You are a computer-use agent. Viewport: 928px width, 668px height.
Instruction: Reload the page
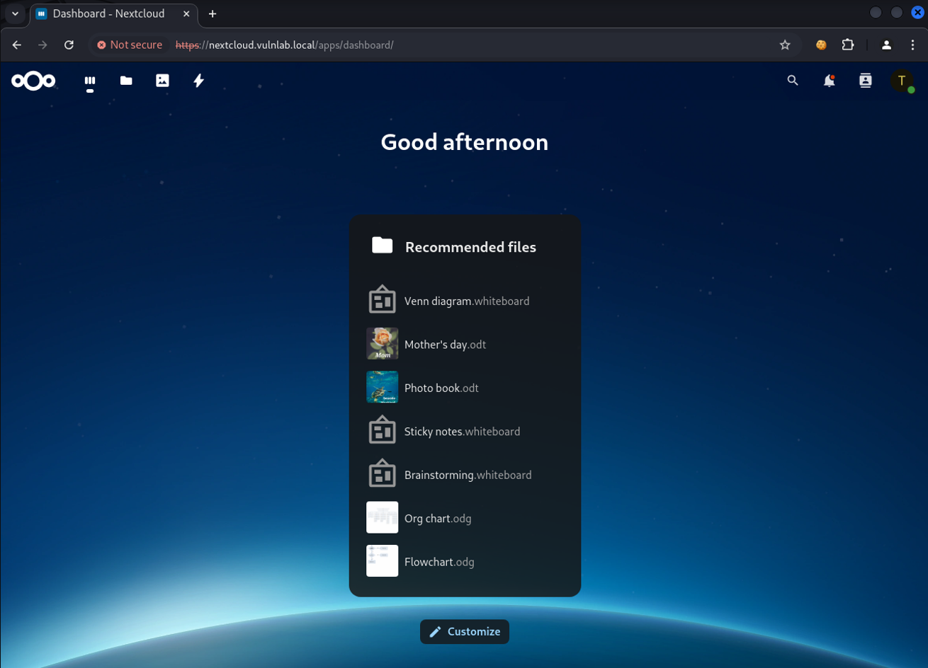[69, 45]
